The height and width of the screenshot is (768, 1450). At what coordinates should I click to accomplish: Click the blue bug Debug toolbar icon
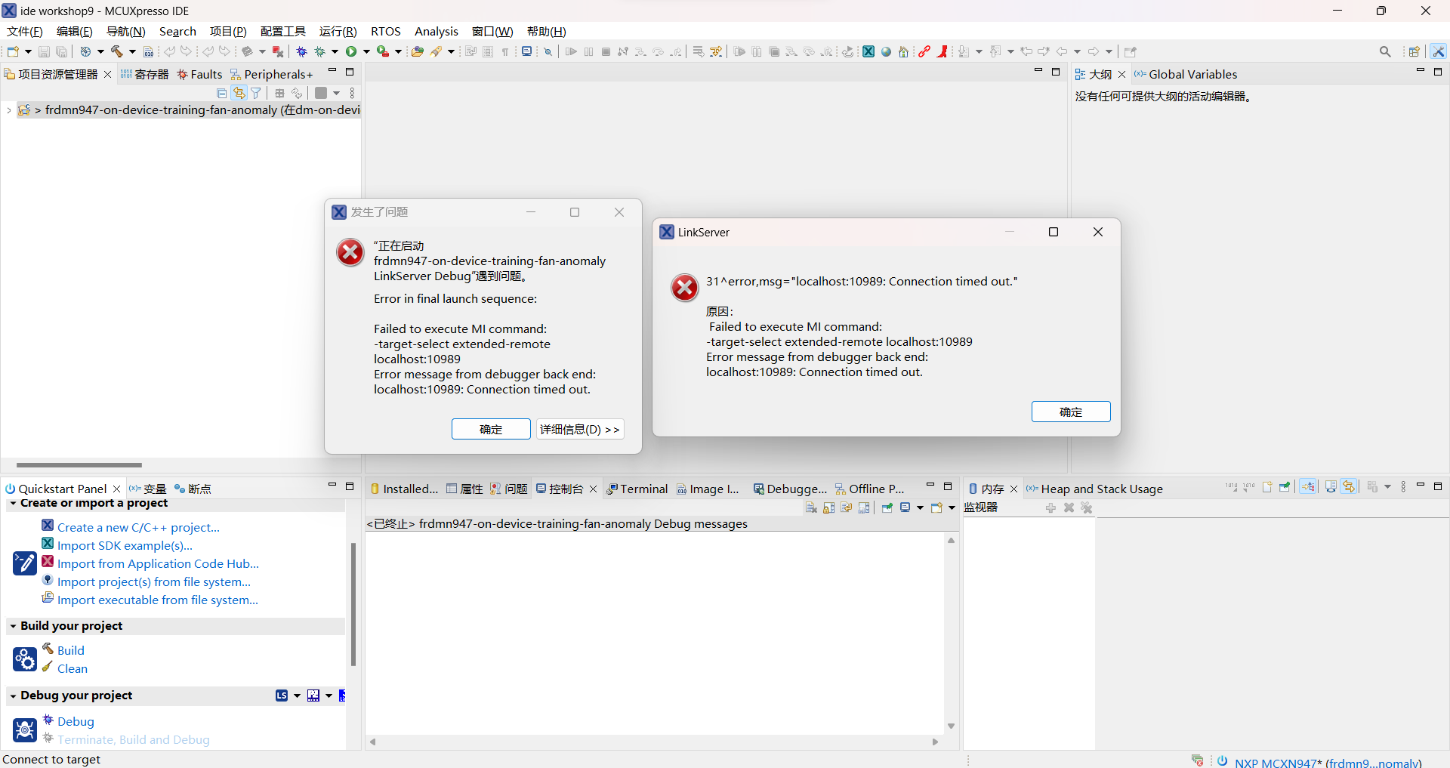tap(302, 51)
